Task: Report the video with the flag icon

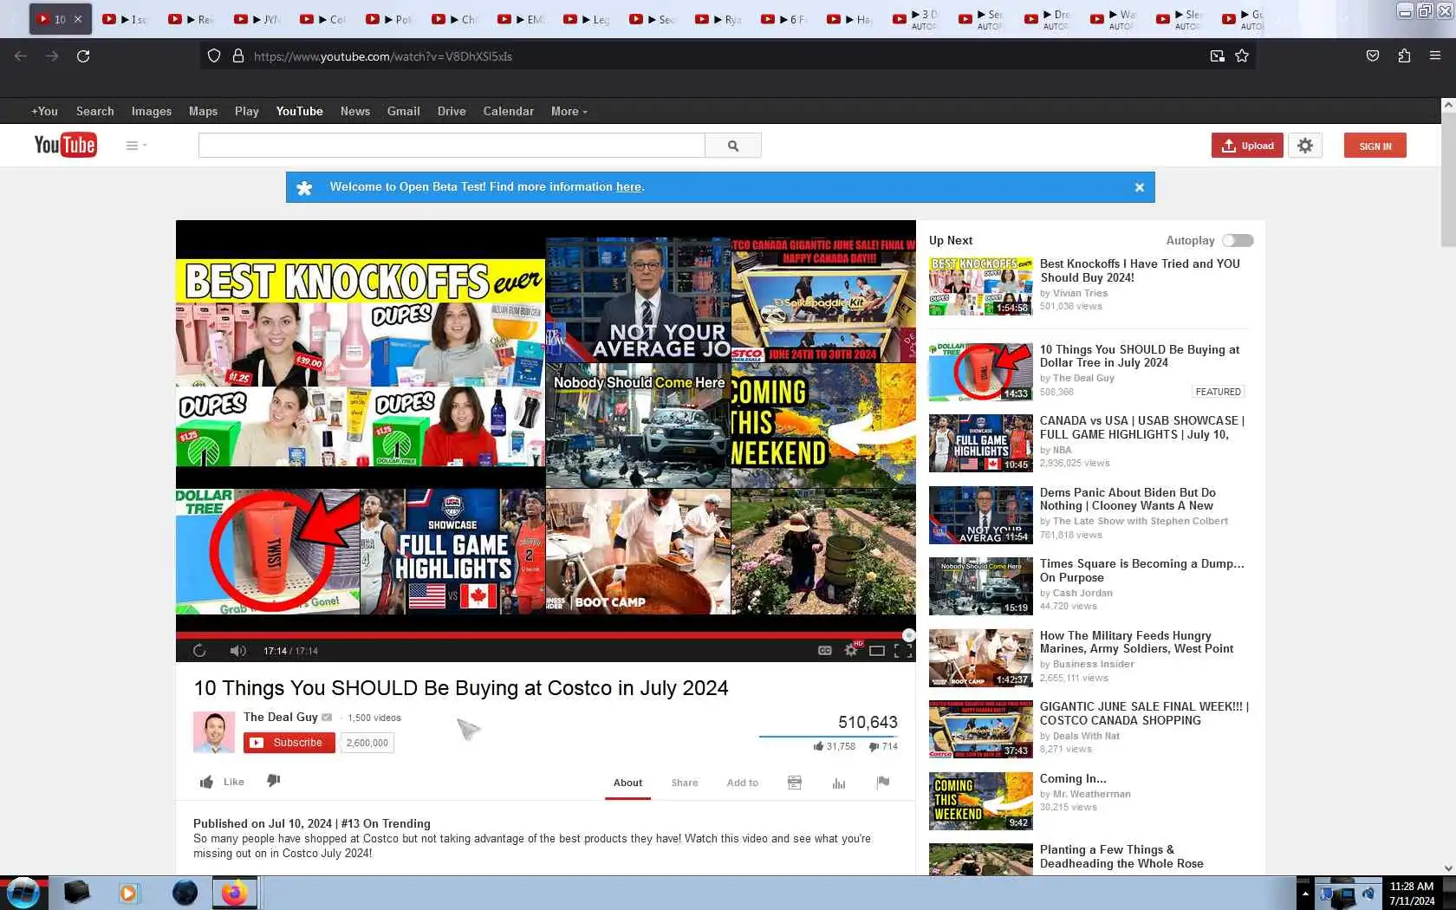Action: tap(883, 783)
